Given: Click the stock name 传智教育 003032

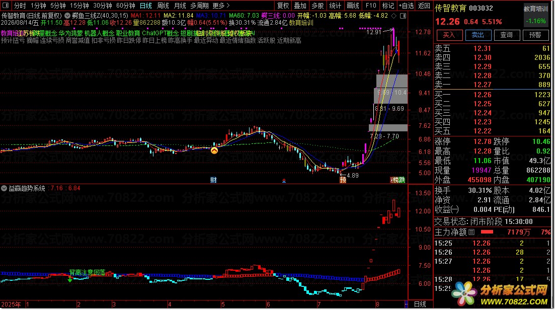Looking at the screenshot, I should pos(464,8).
